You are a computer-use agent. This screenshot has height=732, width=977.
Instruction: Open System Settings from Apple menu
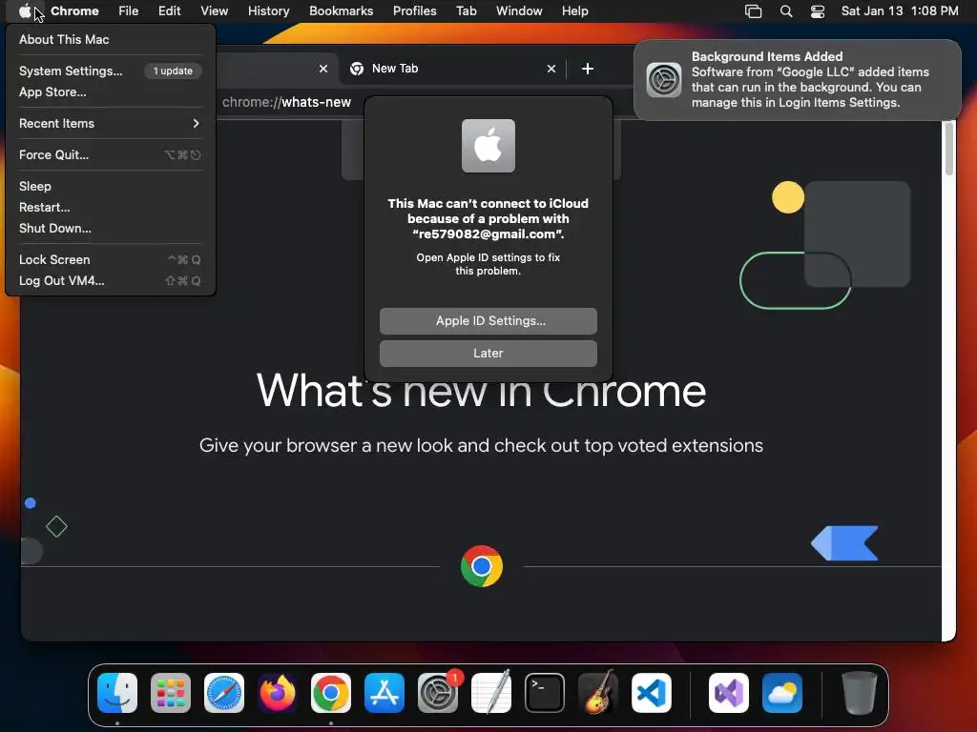pyautogui.click(x=71, y=71)
